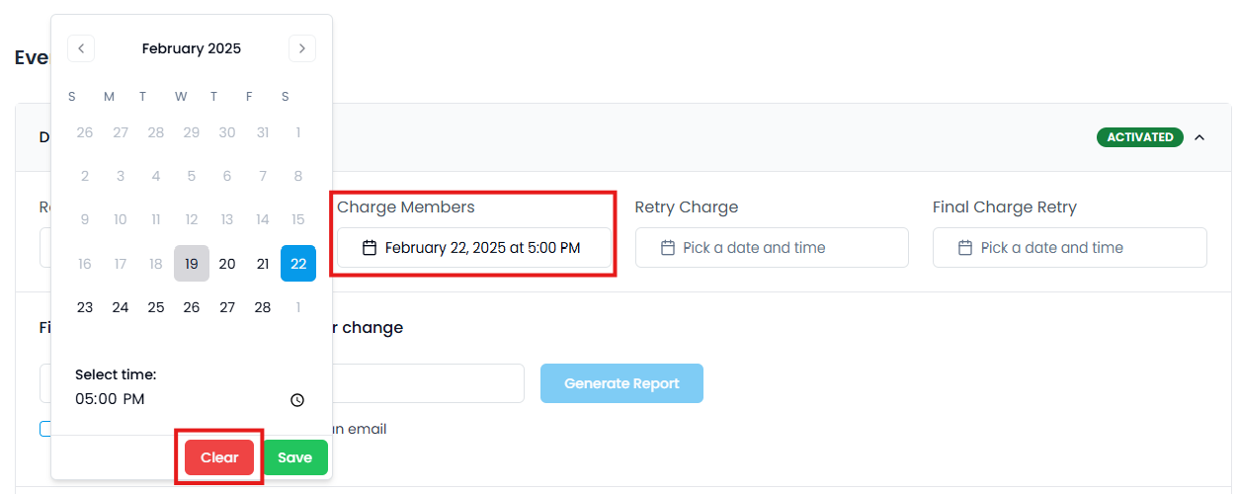Click the 05:00 PM time input

coord(110,399)
